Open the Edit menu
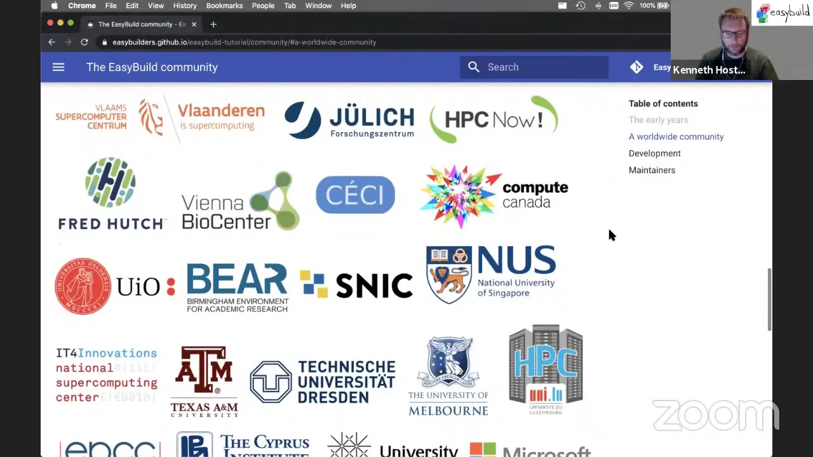 point(132,6)
